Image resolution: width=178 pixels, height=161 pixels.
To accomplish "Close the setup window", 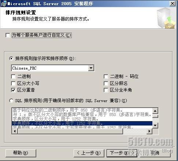I will pyautogui.click(x=173, y=4).
